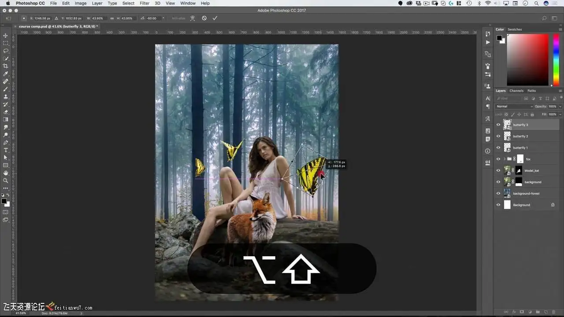Expand the fox layer group
The width and height of the screenshot is (564, 317).
coord(504,159)
